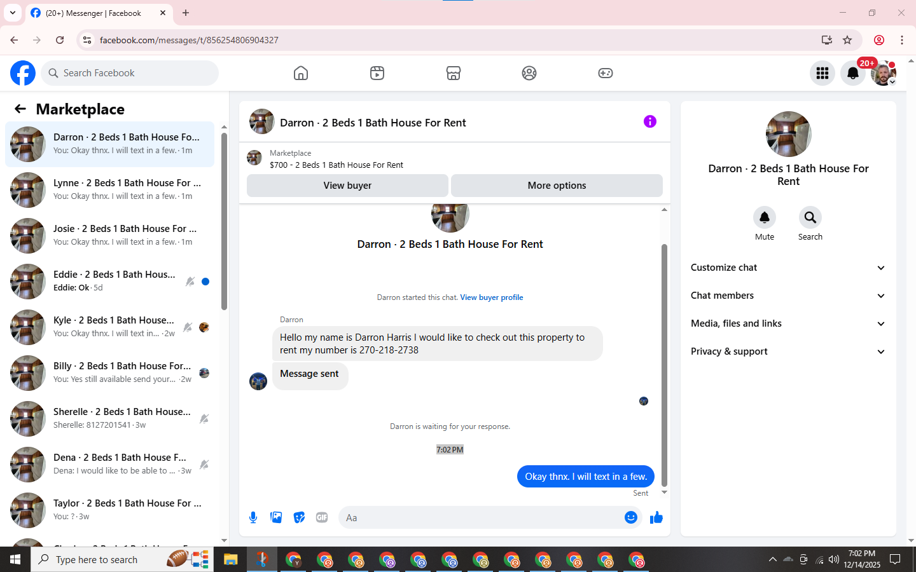The width and height of the screenshot is (916, 572).
Task: Open the Gaming controller icon
Action: pos(606,73)
